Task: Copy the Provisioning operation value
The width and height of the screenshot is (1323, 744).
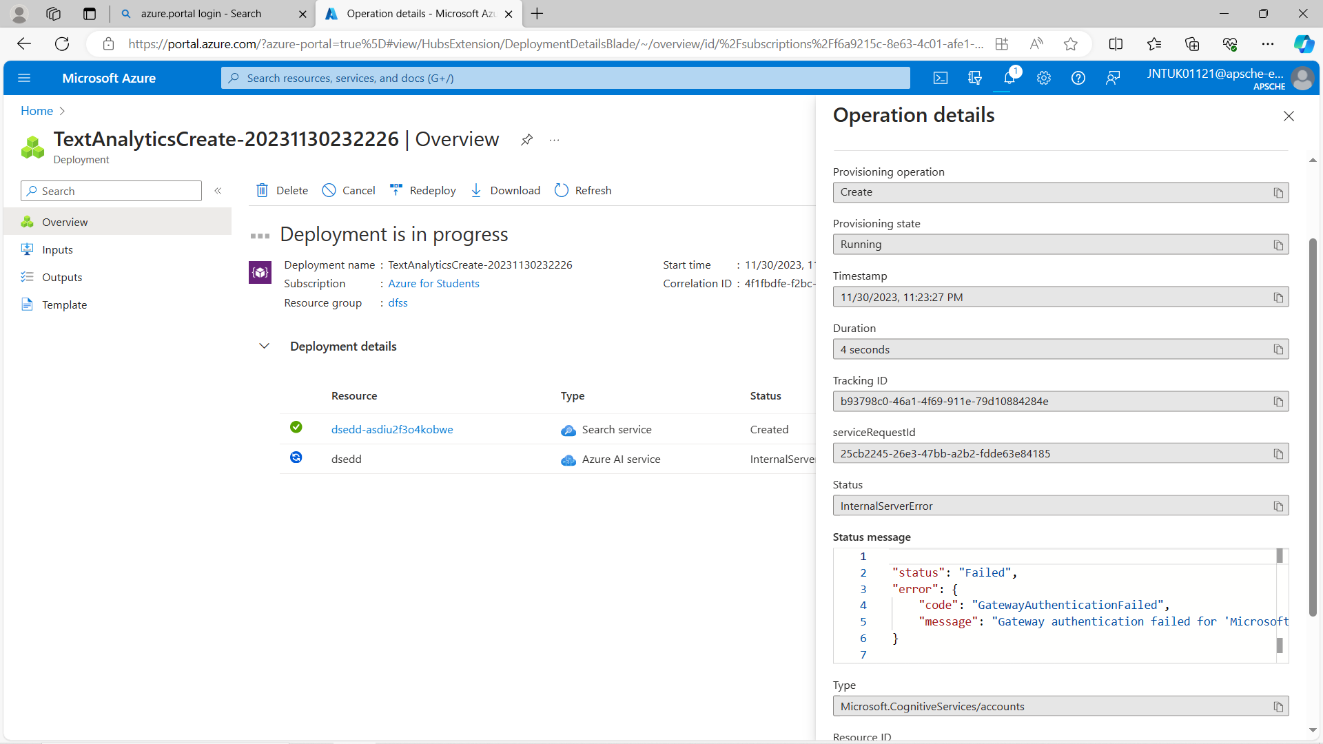Action: 1278,193
